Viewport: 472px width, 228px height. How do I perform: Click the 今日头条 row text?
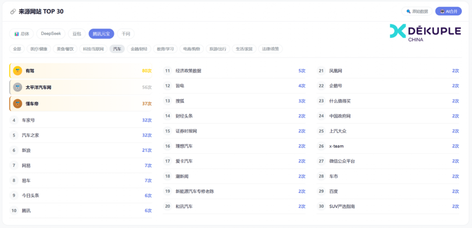click(x=30, y=195)
